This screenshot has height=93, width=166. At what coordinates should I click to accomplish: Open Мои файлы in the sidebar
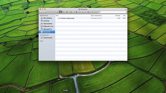47,18
